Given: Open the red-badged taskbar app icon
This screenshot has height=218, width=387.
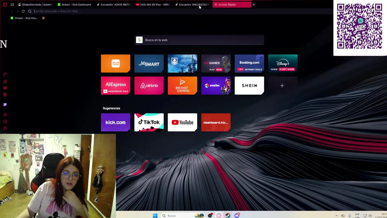Looking at the screenshot, I should (x=210, y=216).
